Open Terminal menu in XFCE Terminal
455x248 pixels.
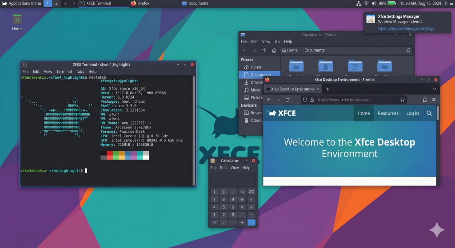click(64, 72)
